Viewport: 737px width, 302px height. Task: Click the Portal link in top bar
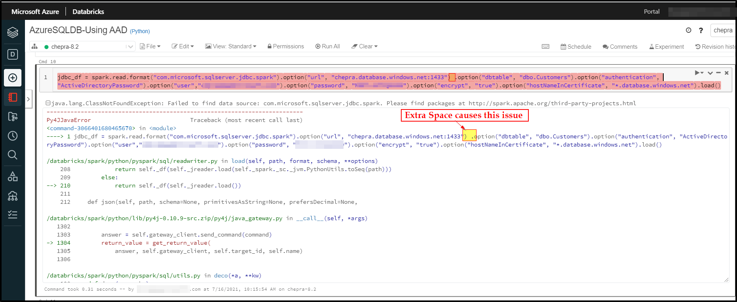[652, 12]
